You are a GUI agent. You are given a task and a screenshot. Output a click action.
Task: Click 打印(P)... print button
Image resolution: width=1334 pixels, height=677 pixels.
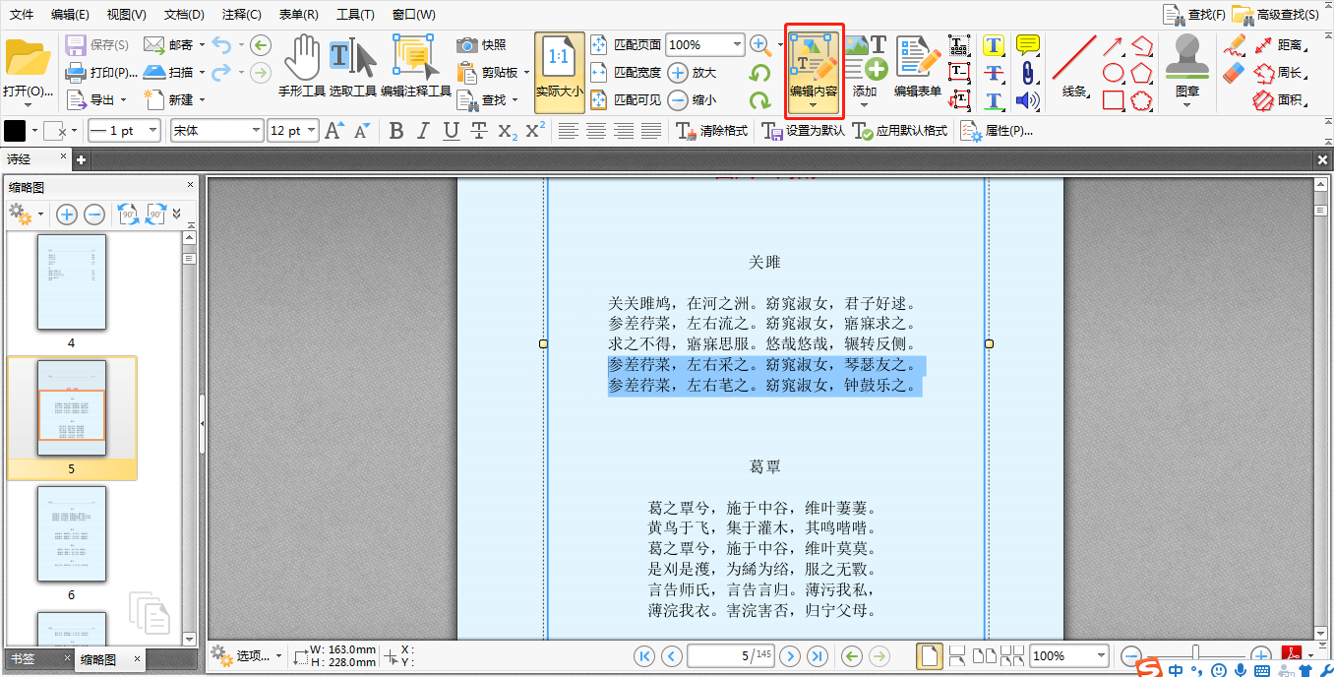101,73
